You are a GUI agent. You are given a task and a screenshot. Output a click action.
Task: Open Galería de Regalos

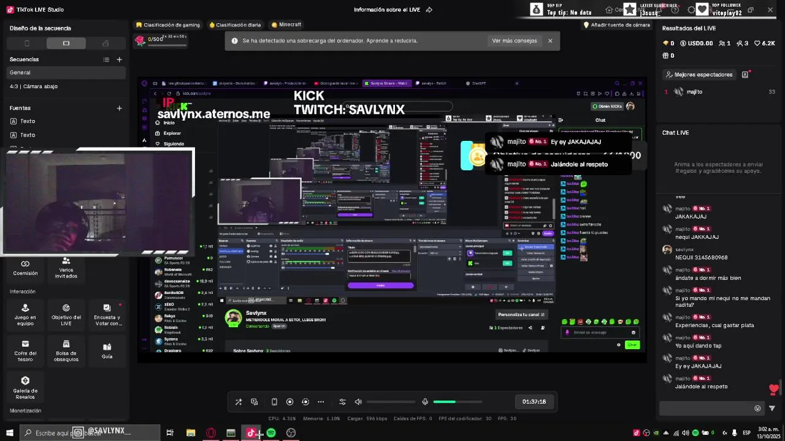click(25, 388)
